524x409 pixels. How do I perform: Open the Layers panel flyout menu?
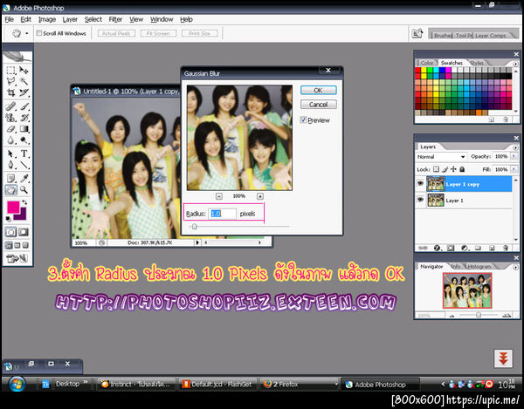515,147
